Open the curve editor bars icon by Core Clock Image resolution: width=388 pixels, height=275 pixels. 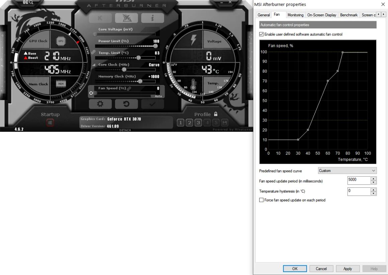[94, 65]
